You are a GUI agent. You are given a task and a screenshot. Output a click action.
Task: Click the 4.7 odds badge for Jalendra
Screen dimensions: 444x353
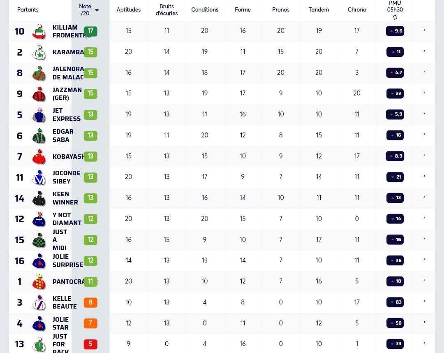395,72
